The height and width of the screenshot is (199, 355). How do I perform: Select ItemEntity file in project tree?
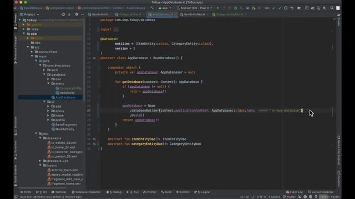point(65,93)
